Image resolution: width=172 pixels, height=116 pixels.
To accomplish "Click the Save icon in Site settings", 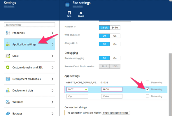I will pyautogui.click(x=69, y=13).
